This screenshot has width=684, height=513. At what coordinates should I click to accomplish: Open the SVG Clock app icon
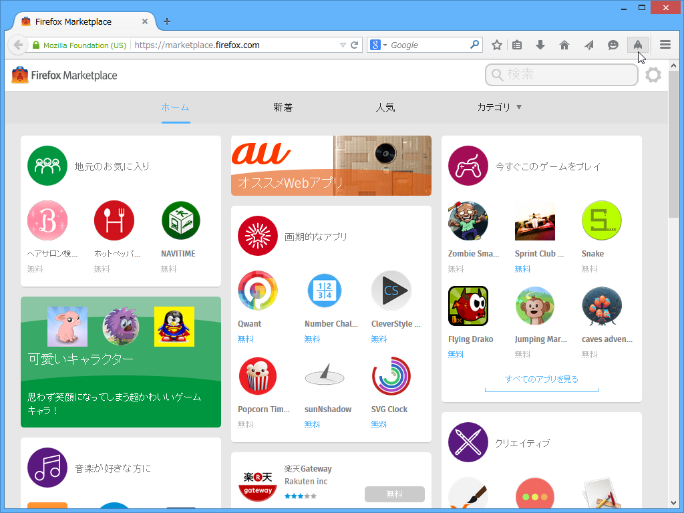(391, 375)
